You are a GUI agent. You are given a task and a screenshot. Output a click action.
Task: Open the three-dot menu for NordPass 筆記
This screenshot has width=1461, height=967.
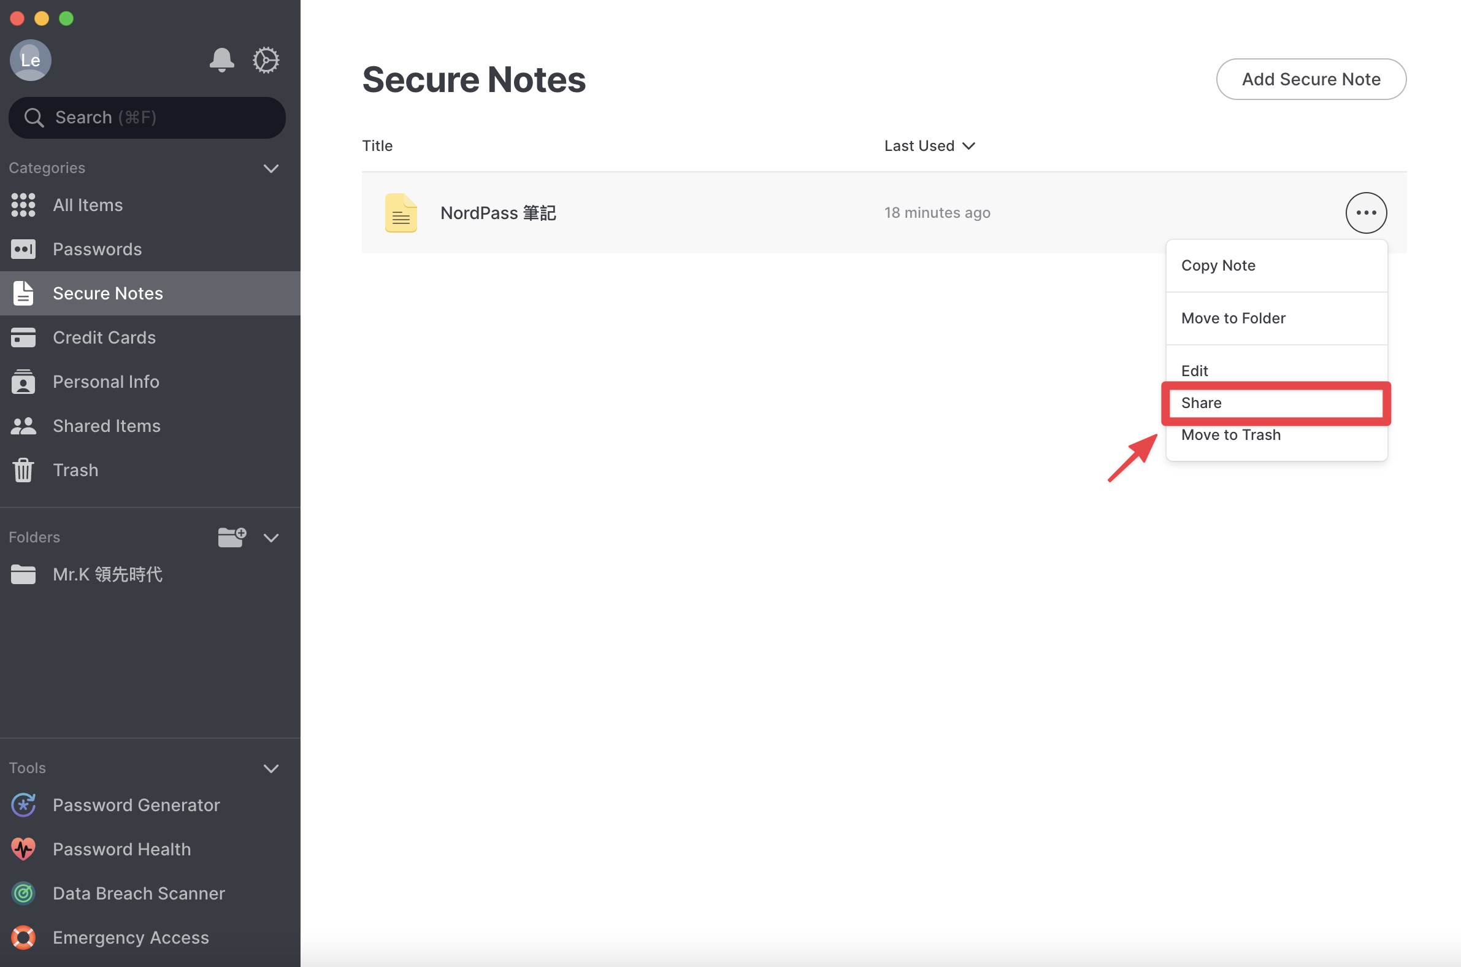(1366, 213)
